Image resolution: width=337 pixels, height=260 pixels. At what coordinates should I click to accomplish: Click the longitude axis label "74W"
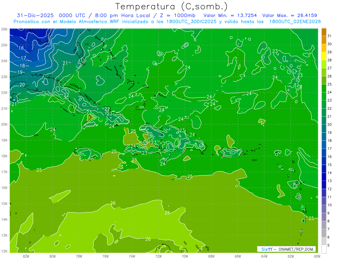point(132,256)
